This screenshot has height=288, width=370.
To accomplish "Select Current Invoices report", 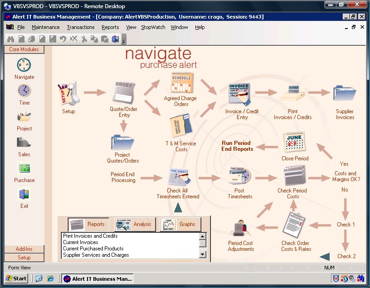I will [x=80, y=242].
